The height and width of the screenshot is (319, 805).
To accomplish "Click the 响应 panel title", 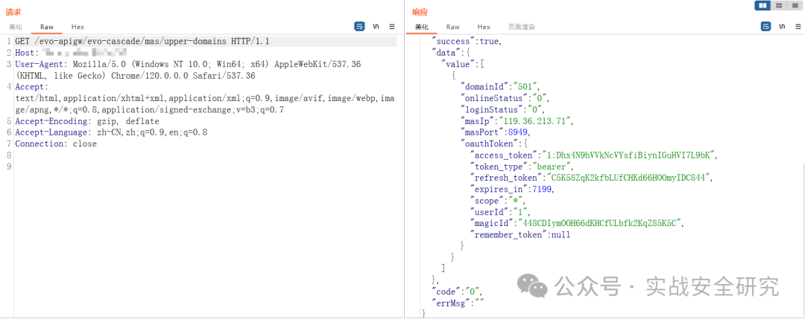I will pyautogui.click(x=420, y=12).
